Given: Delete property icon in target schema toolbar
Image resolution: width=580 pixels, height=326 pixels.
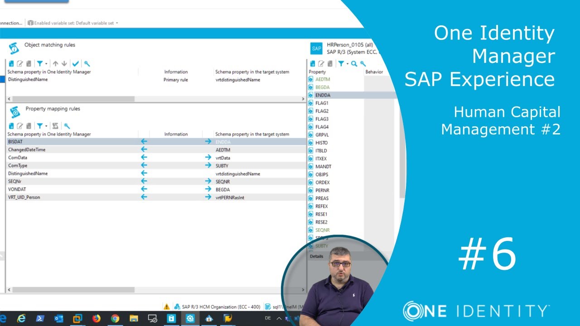Looking at the screenshot, I should point(329,64).
